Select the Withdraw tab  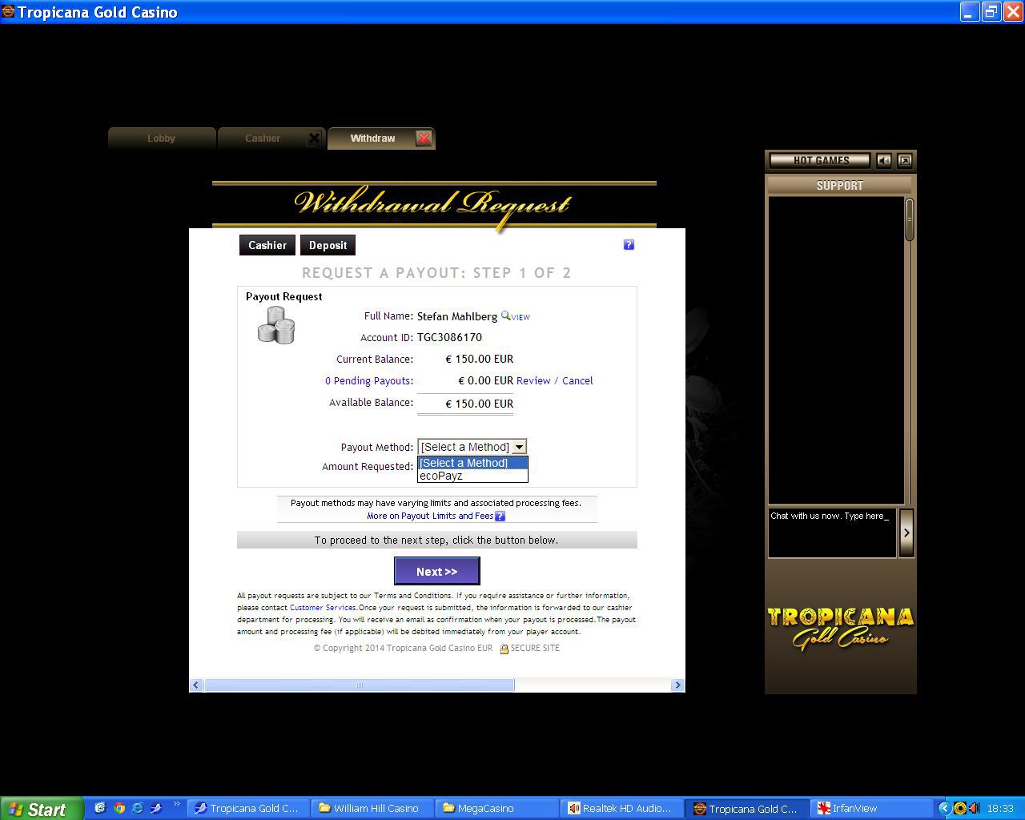coord(372,139)
